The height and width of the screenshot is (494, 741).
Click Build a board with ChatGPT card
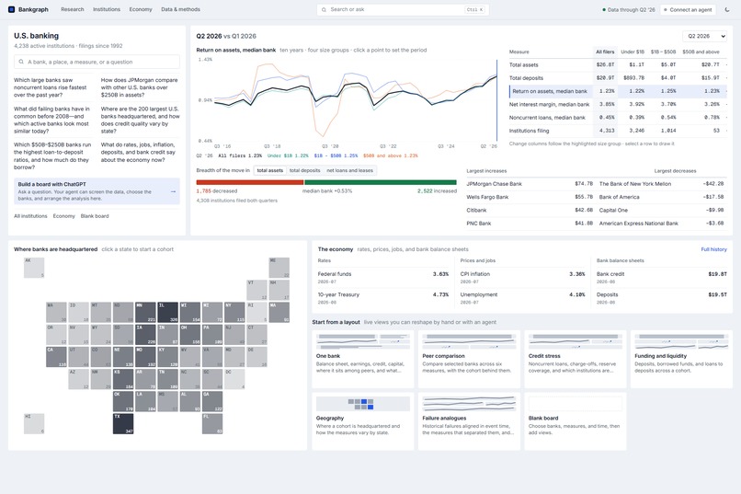[x=97, y=191]
